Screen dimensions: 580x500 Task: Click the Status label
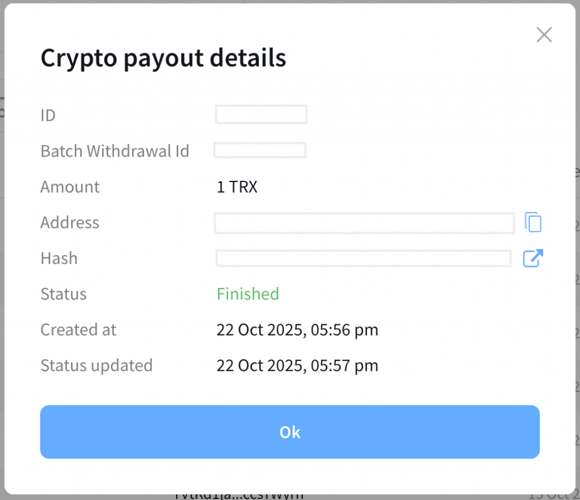tap(63, 294)
